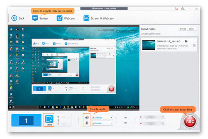Screen dimensions: 208x139
Task: Click the REC icon beside Screen & Webcam
Action: tap(86, 18)
